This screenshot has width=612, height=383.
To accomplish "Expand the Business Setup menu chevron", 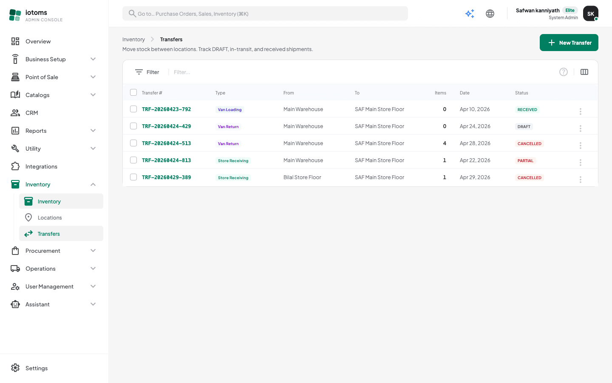I will pyautogui.click(x=93, y=59).
